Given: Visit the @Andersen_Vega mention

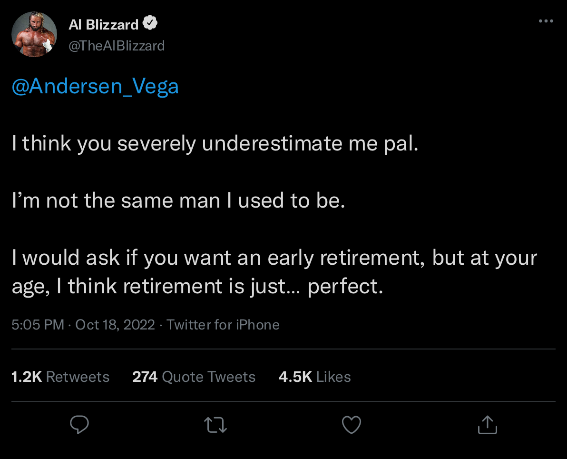Looking at the screenshot, I should click(95, 87).
